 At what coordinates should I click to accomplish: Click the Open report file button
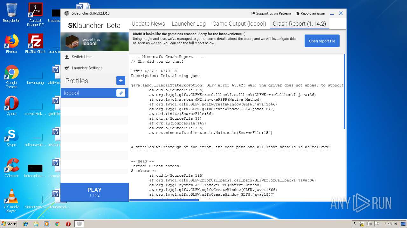tap(322, 41)
